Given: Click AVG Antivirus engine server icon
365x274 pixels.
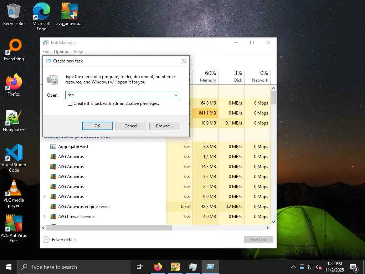Looking at the screenshot, I should [x=53, y=207].
